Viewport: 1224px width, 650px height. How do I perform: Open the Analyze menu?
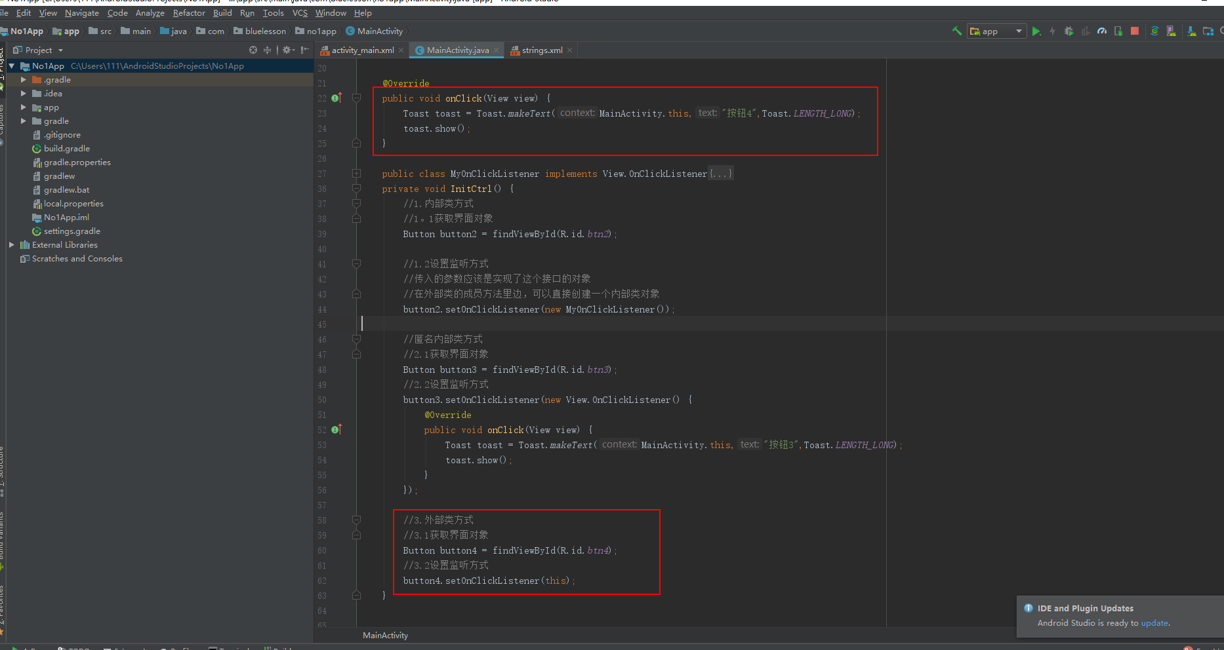pyautogui.click(x=150, y=13)
